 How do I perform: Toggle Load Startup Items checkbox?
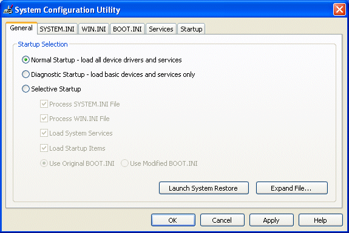(x=44, y=148)
